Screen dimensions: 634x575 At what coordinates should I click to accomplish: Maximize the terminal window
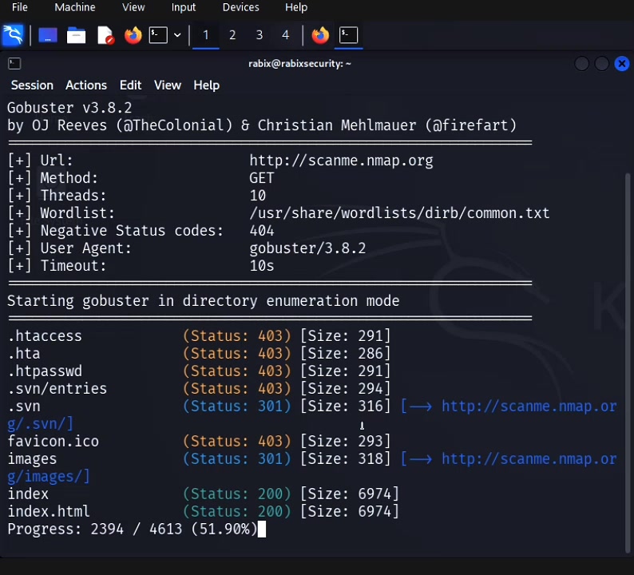(601, 63)
